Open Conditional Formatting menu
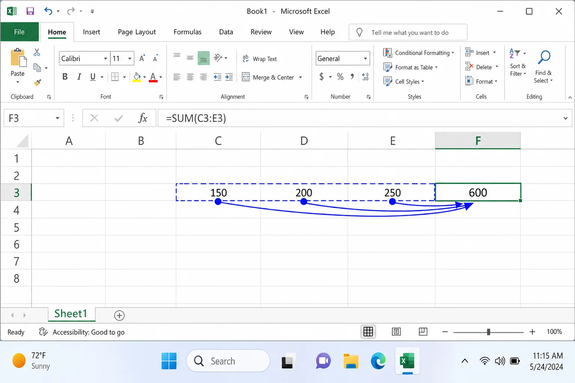The height and width of the screenshot is (383, 575). click(419, 53)
